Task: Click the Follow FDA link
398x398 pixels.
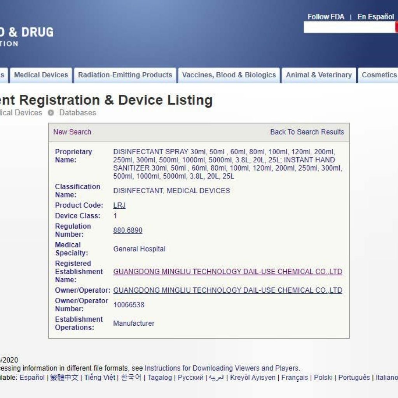Action: 326,17
